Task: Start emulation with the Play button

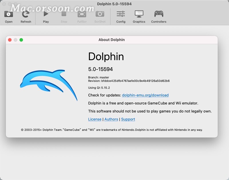Action: 46,14
